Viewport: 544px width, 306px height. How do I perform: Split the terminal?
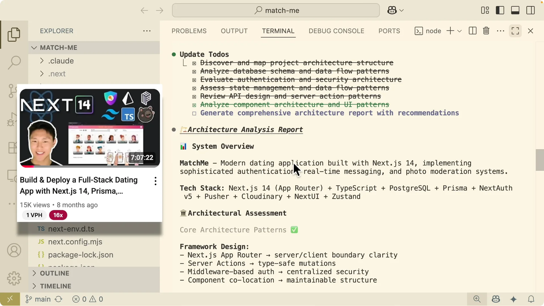click(x=473, y=31)
